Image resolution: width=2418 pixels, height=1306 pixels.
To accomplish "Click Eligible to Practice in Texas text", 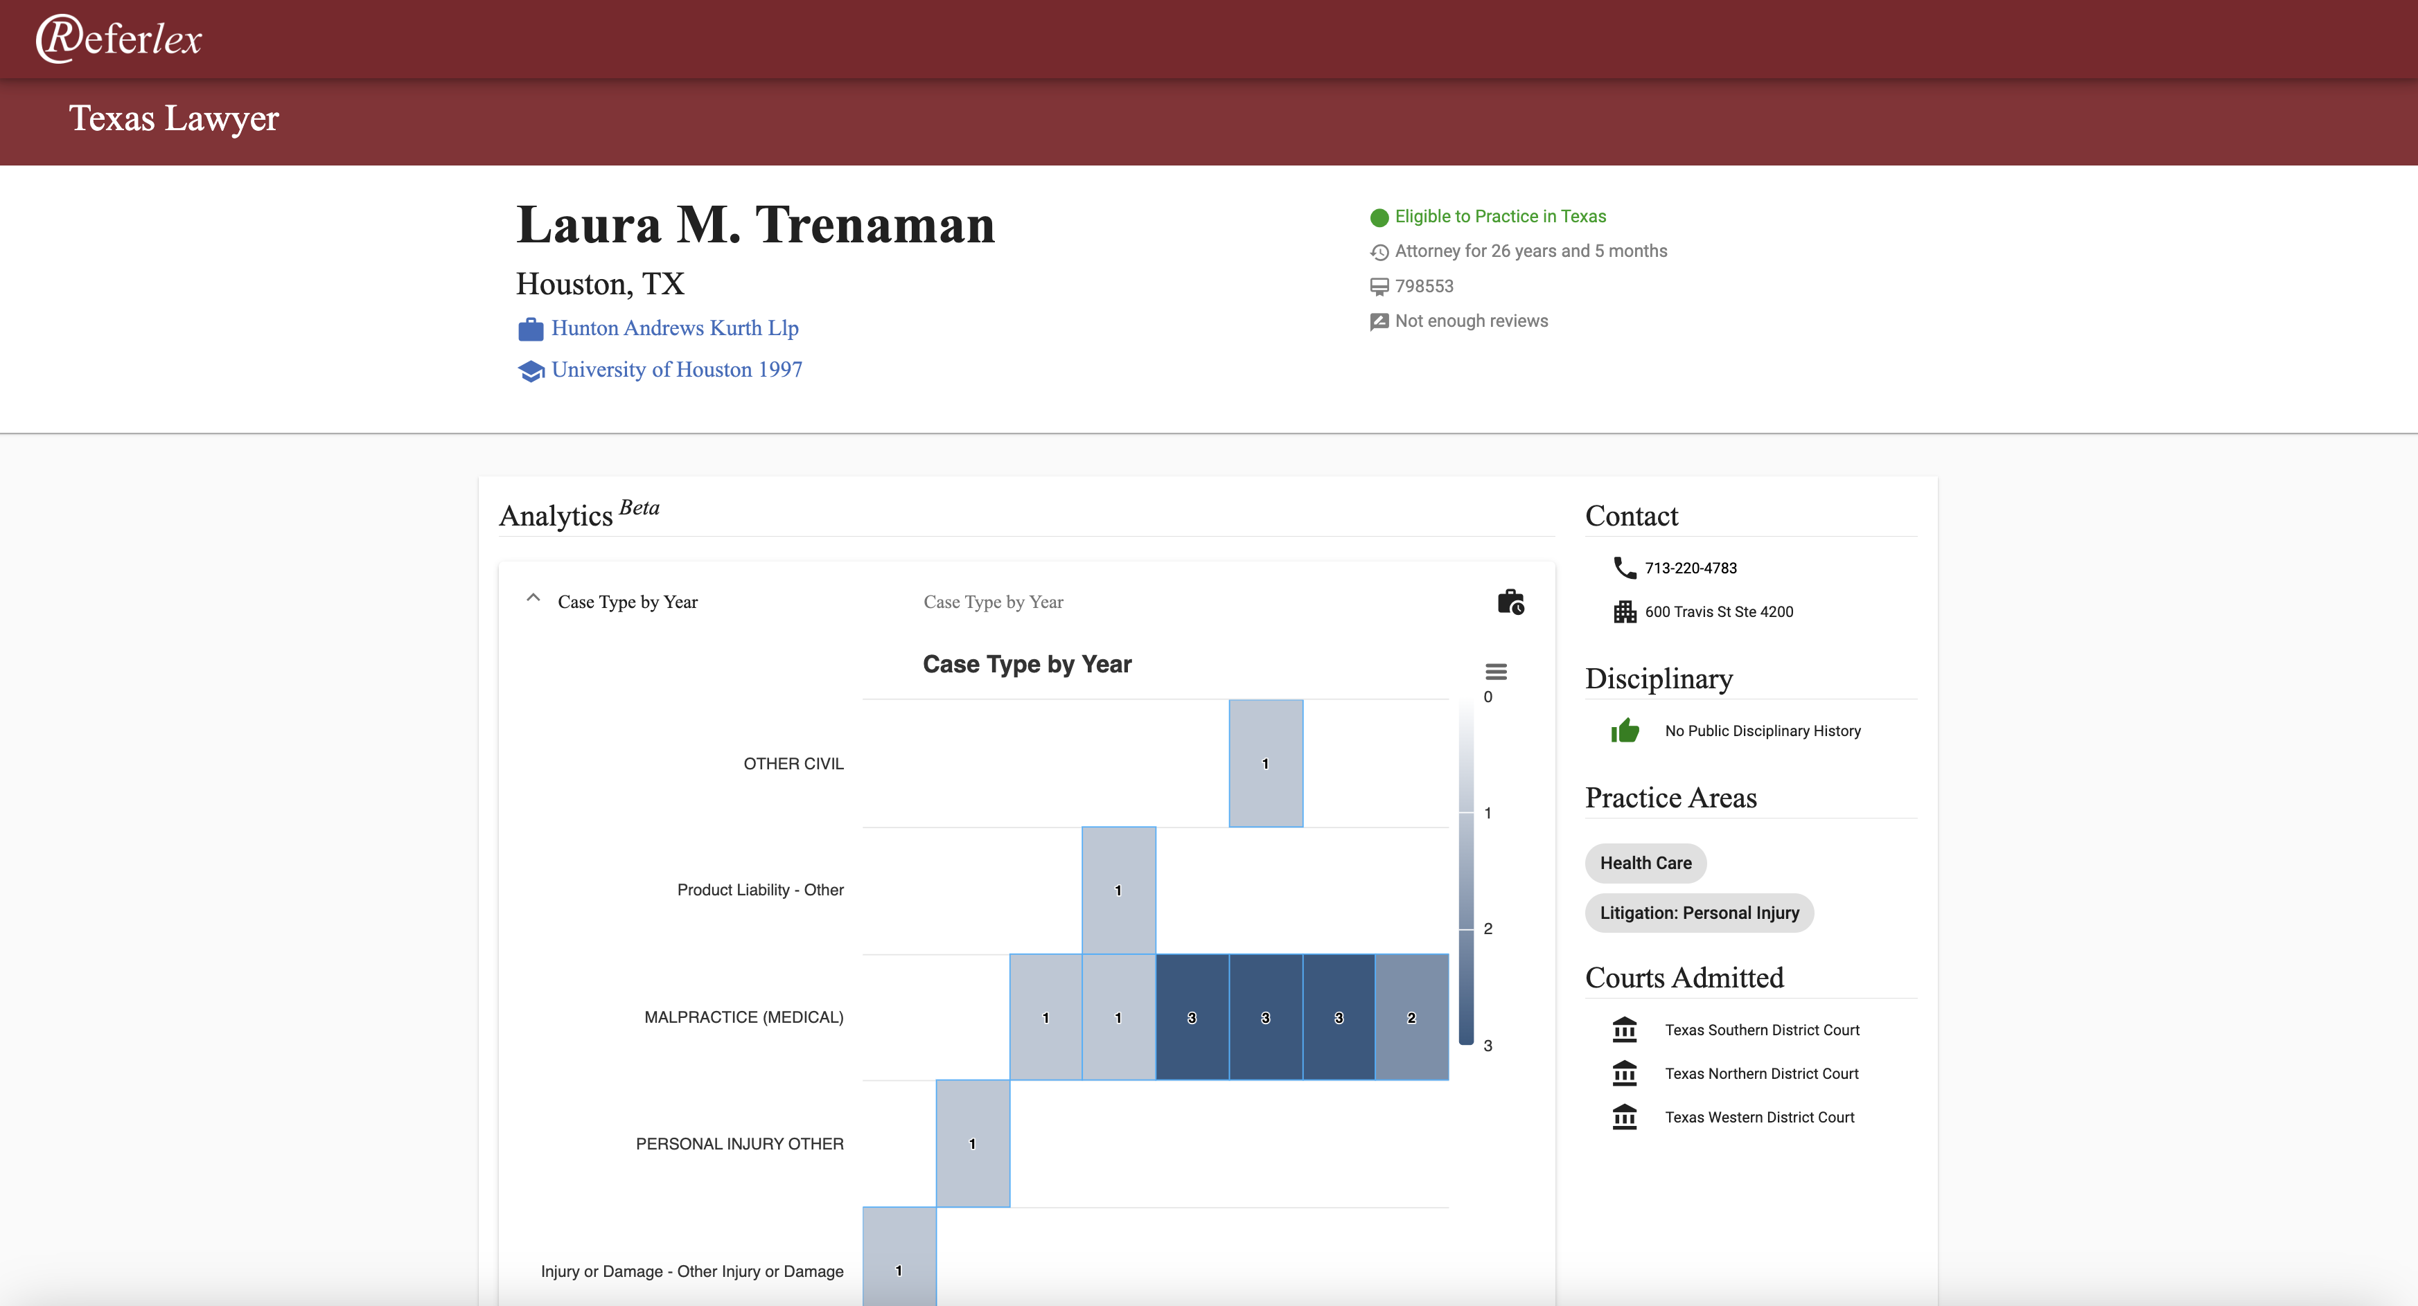I will 1500,217.
